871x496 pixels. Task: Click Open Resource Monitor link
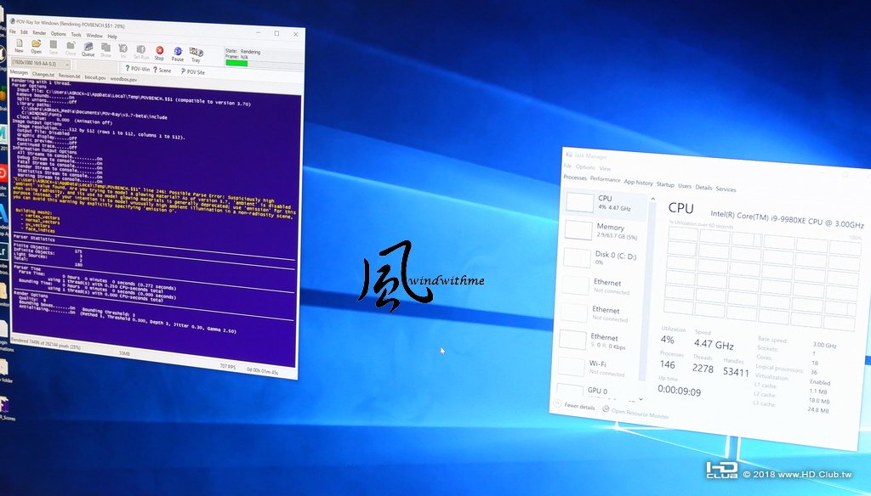pos(640,413)
